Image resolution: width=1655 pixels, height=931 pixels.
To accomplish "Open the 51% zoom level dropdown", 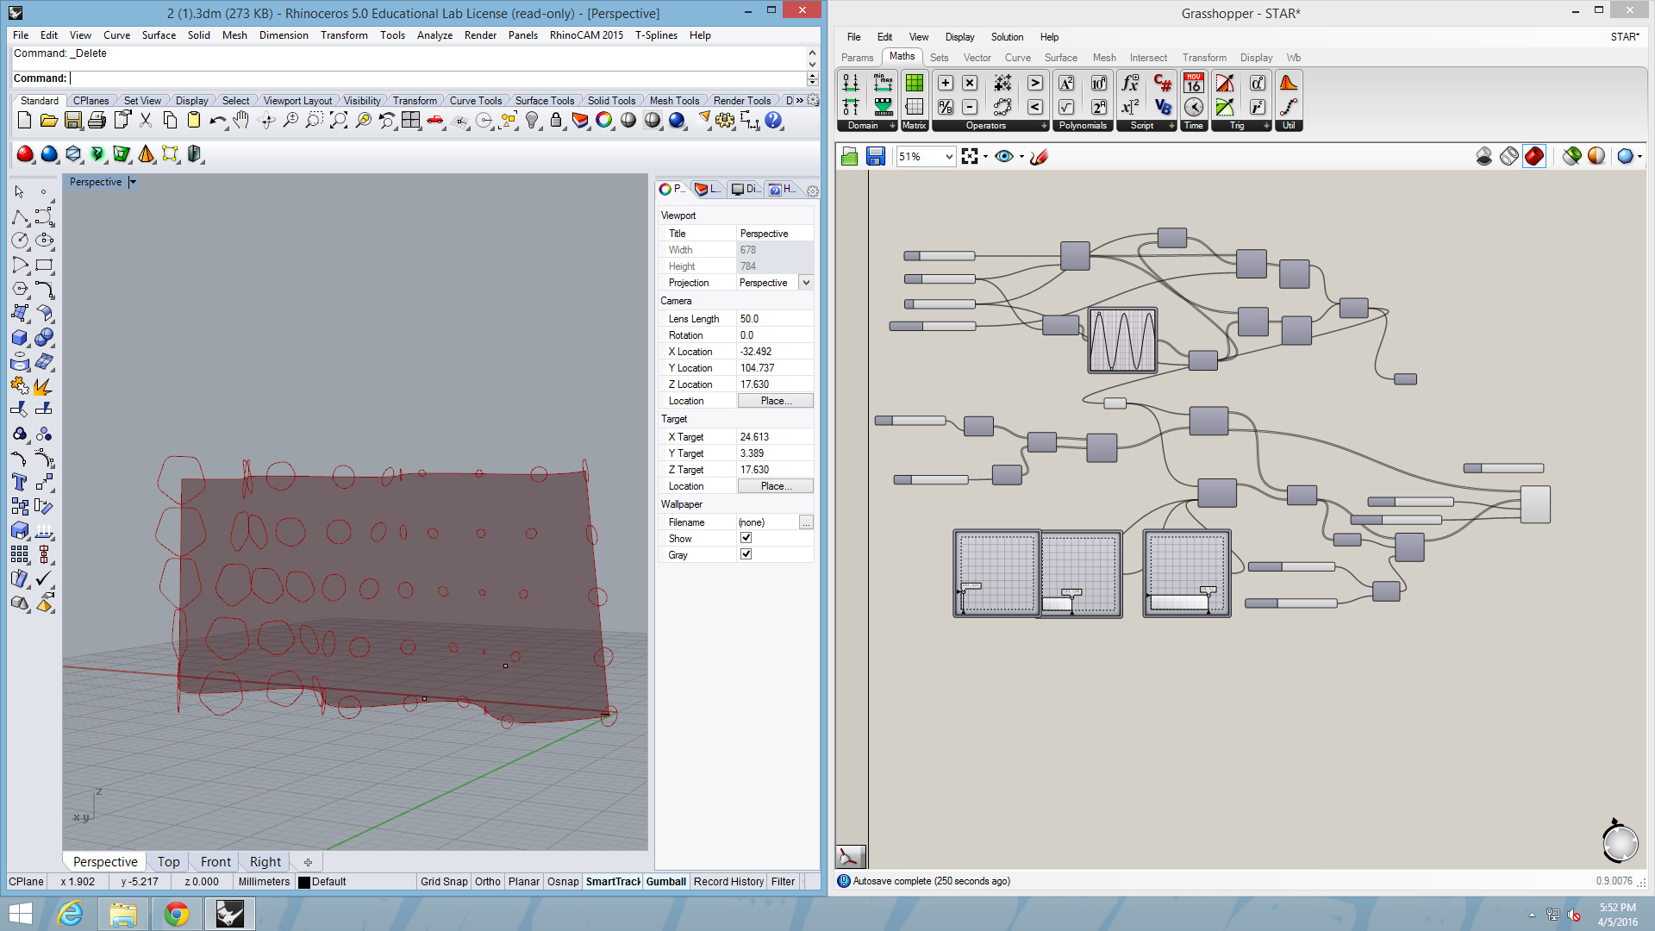I will click(949, 156).
